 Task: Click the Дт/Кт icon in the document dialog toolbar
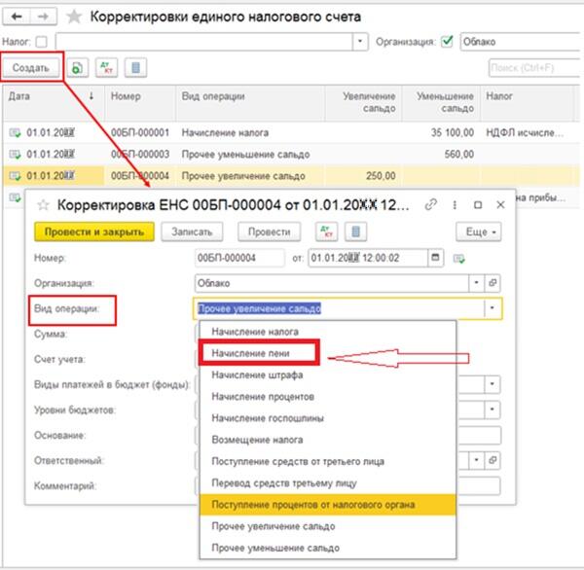tap(323, 232)
